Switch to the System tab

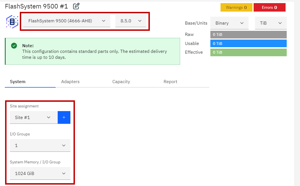tap(30, 82)
